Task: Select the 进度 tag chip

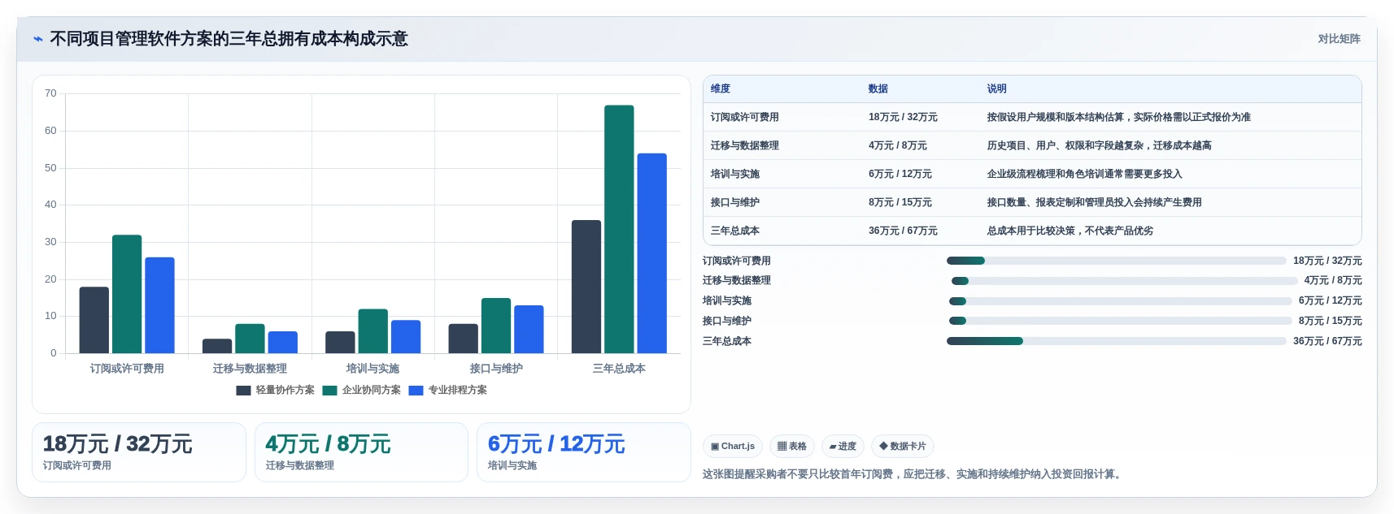Action: tap(843, 446)
